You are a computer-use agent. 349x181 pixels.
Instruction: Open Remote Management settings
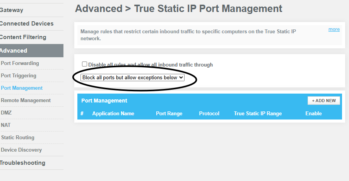(26, 100)
